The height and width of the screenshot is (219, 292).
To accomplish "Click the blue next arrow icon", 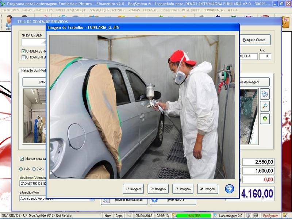I will click(230, 189).
